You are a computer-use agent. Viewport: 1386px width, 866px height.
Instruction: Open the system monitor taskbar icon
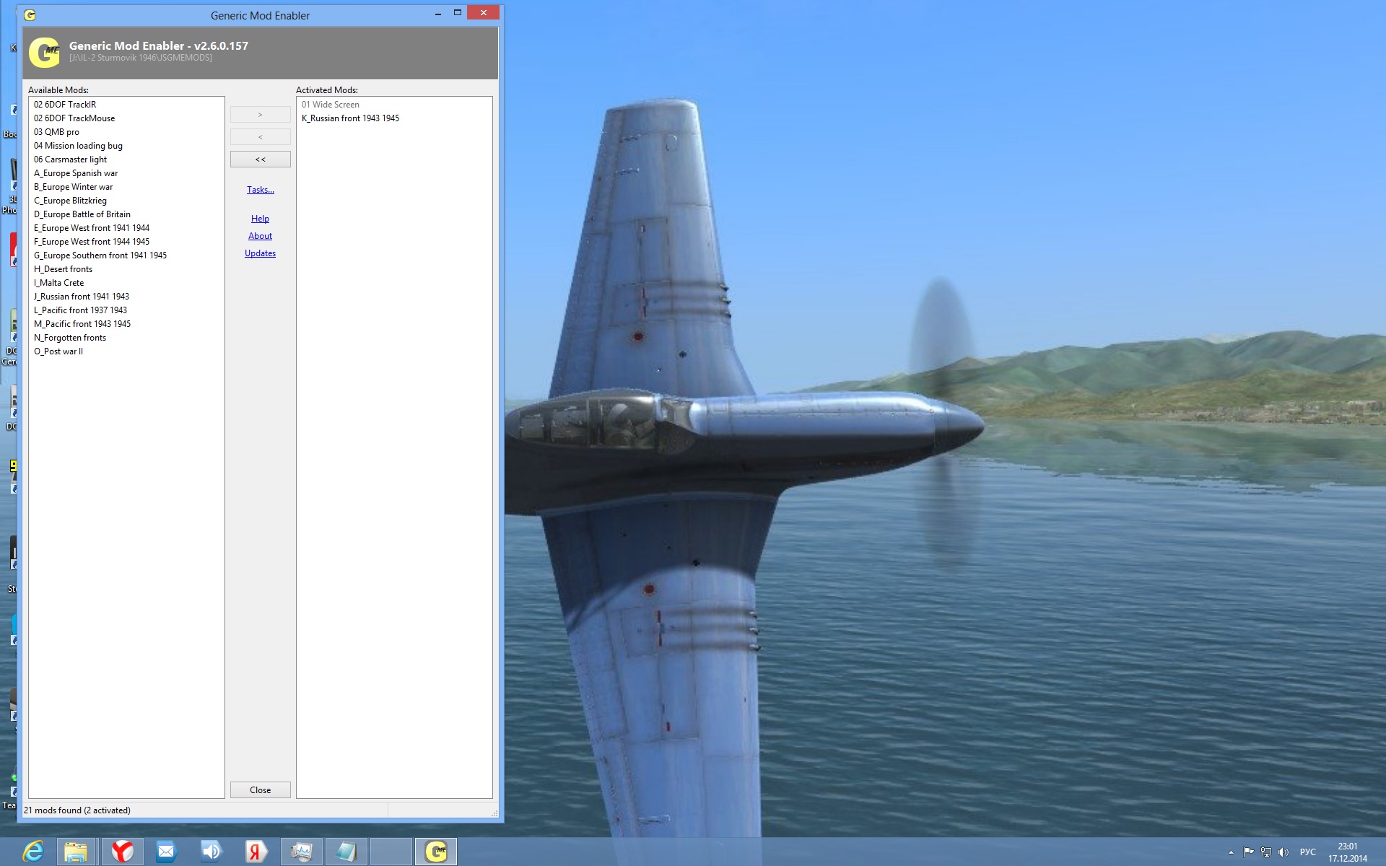pos(301,852)
